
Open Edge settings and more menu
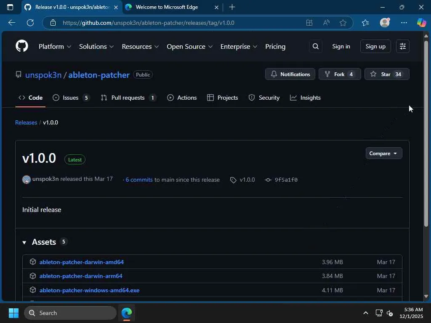[x=404, y=23]
